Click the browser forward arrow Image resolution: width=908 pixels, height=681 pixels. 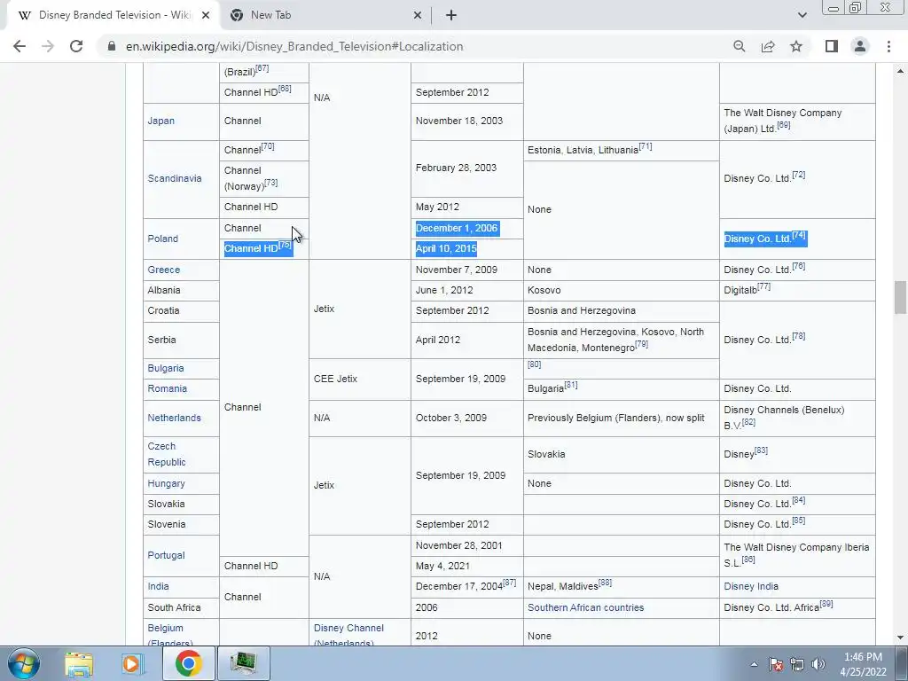pyautogui.click(x=48, y=46)
